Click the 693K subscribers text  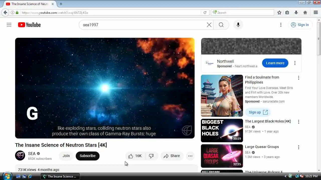(x=40, y=159)
